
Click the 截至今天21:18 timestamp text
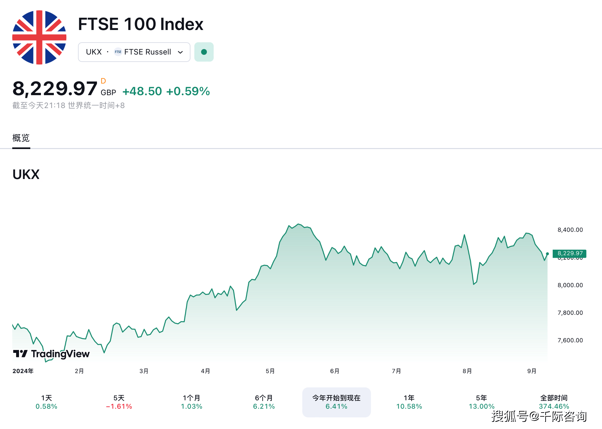69,105
